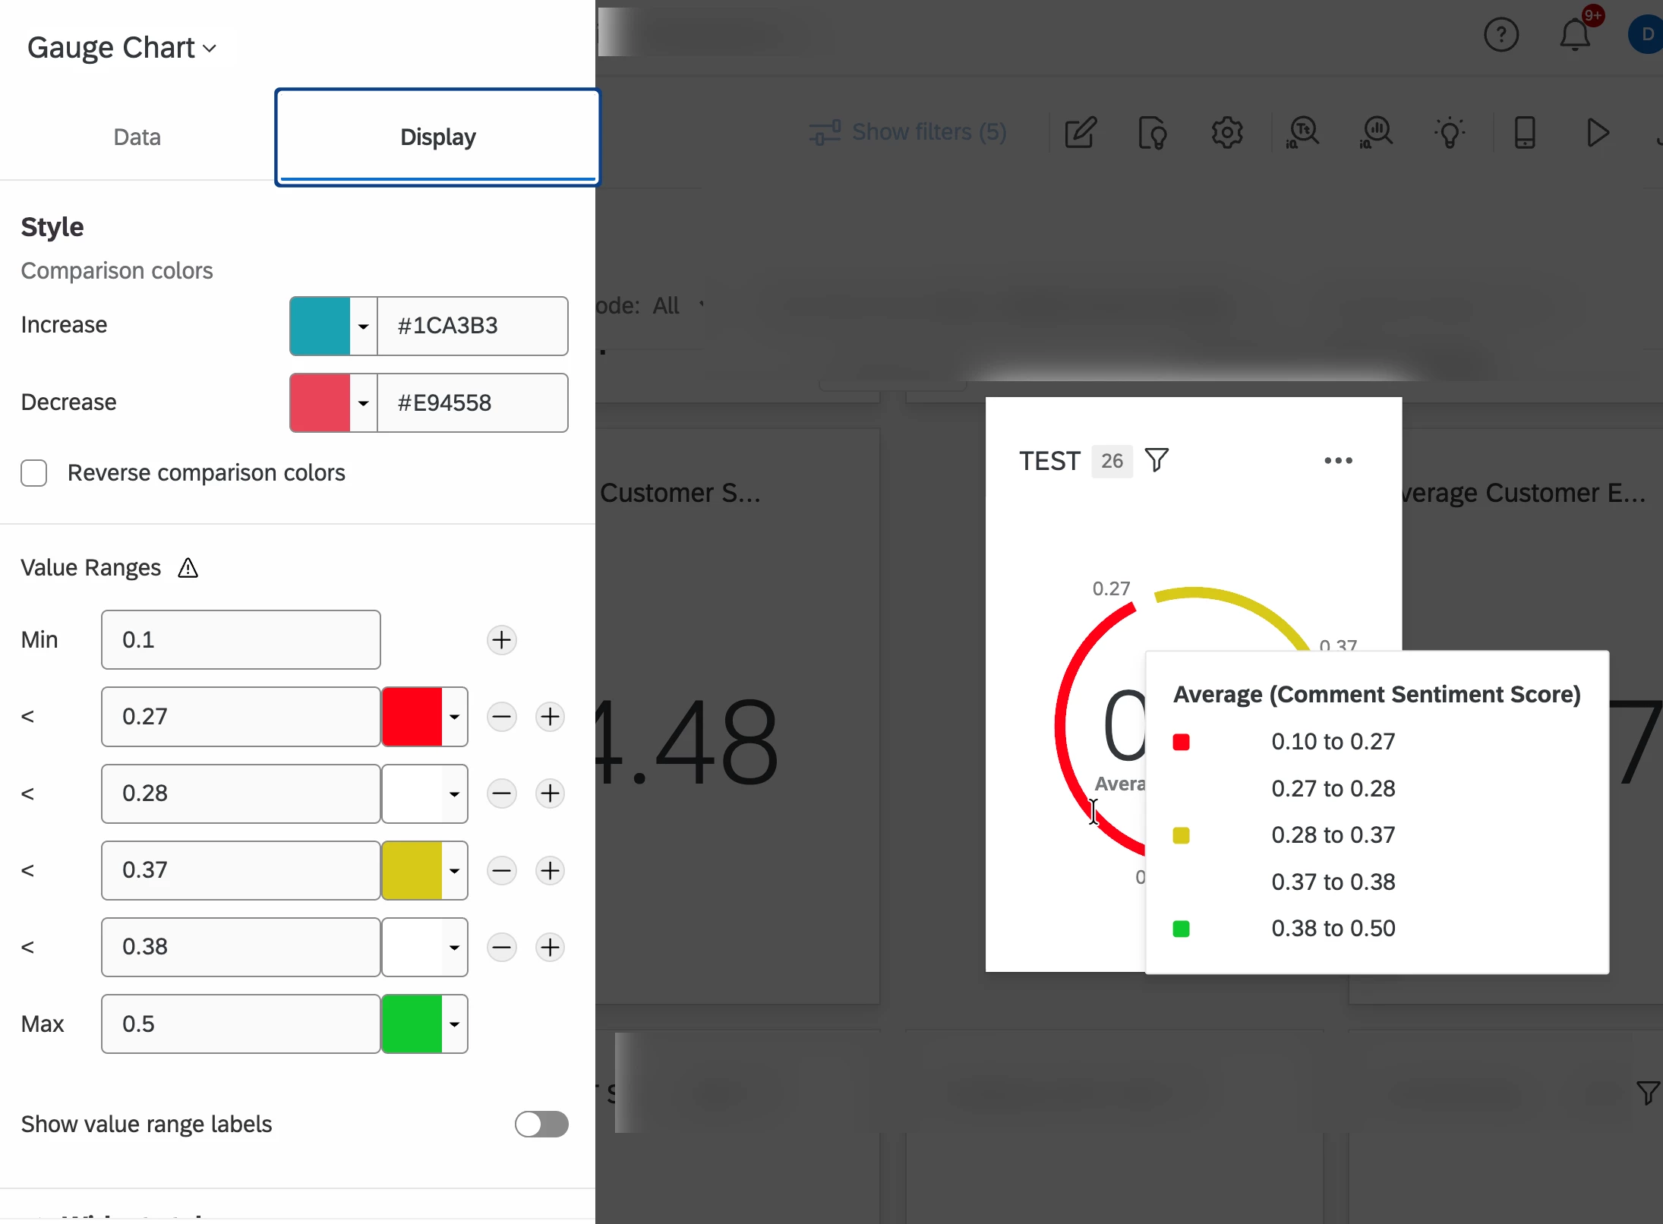Open the notifications bell
Viewport: 1663px width, 1224px height.
[1574, 35]
